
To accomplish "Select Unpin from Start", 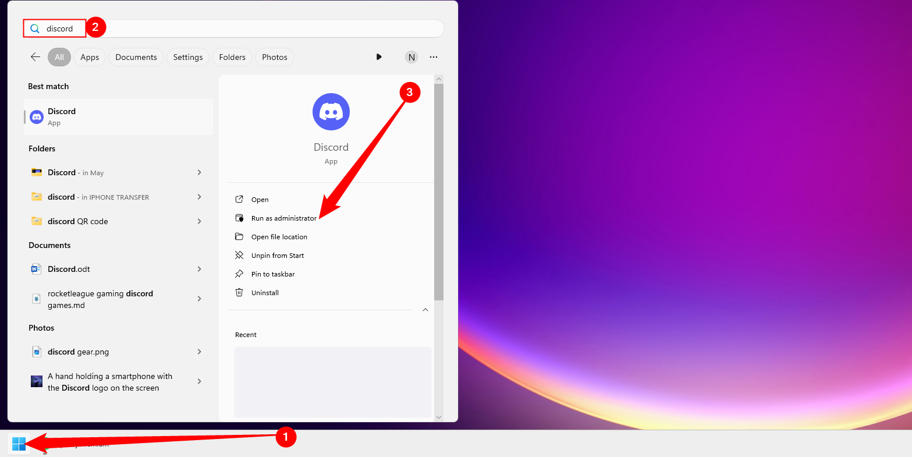I will pos(276,255).
